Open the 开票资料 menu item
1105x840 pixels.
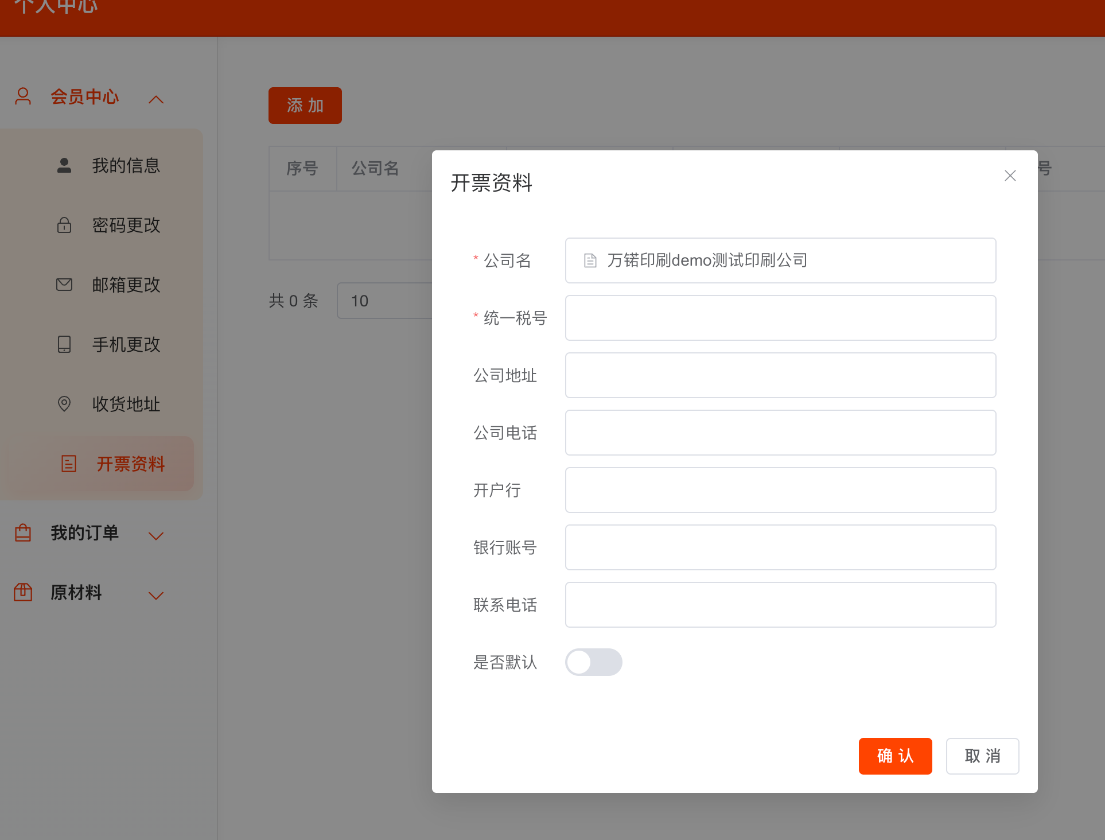pyautogui.click(x=130, y=464)
